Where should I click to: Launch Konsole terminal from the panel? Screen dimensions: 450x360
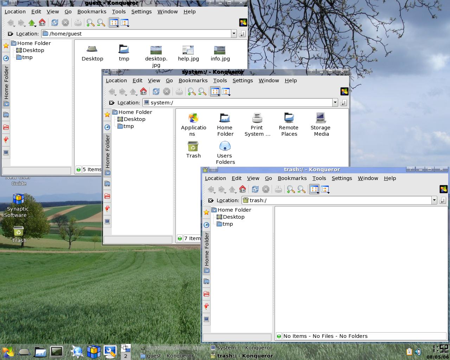point(56,352)
